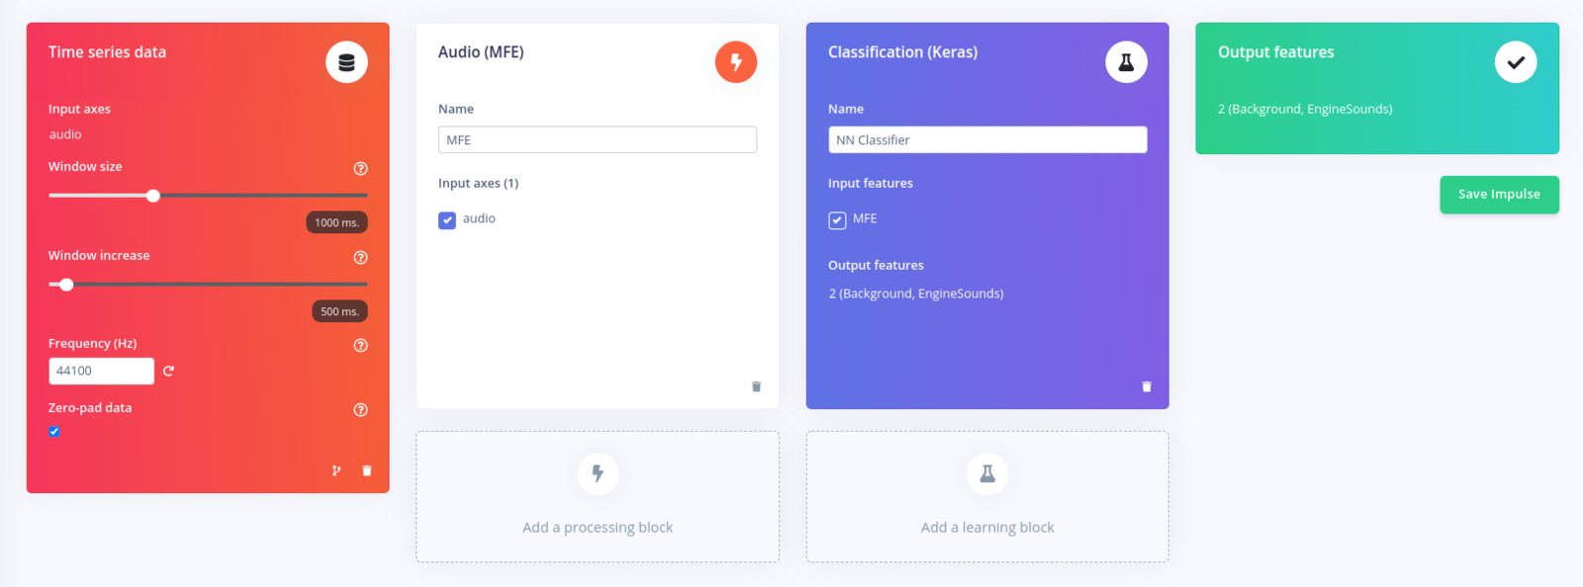Viewport: 1583px width, 587px height.
Task: Click the checkmark icon on Output features
Action: (x=1516, y=62)
